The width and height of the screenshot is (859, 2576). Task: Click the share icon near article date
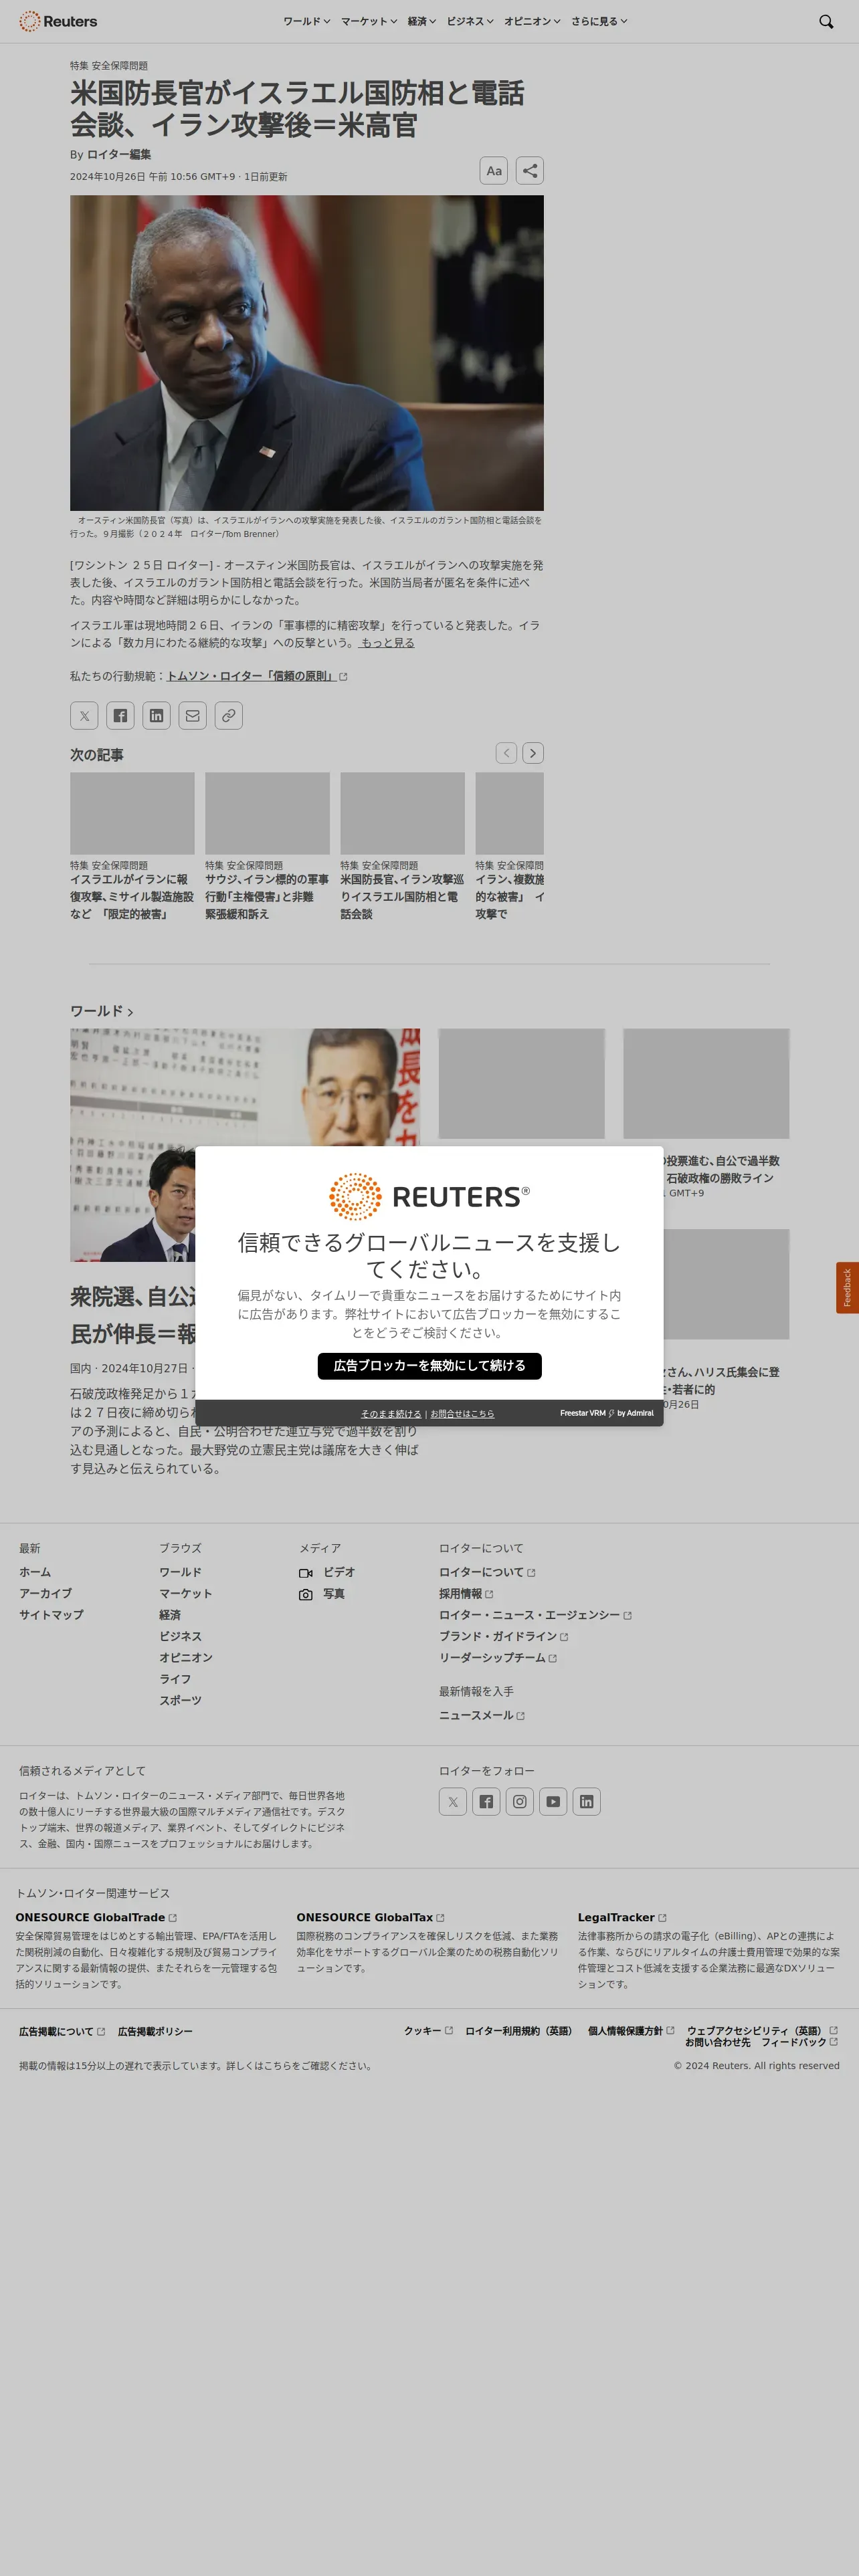(x=530, y=171)
